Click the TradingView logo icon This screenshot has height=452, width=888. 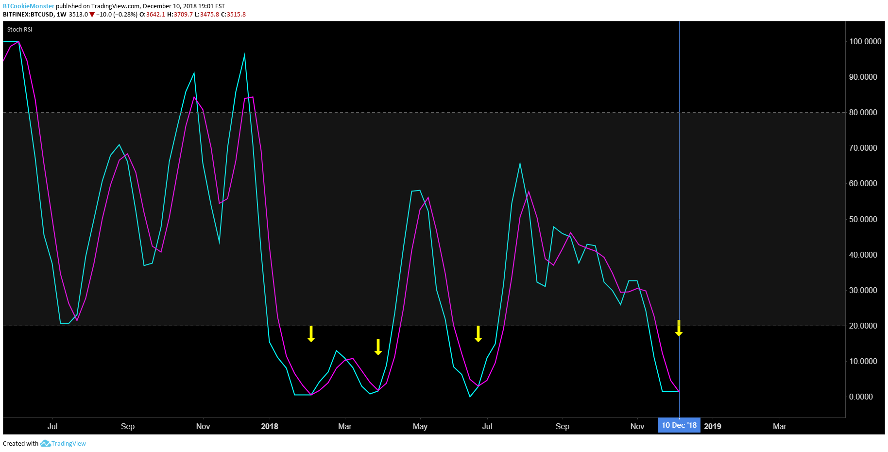[x=45, y=443]
